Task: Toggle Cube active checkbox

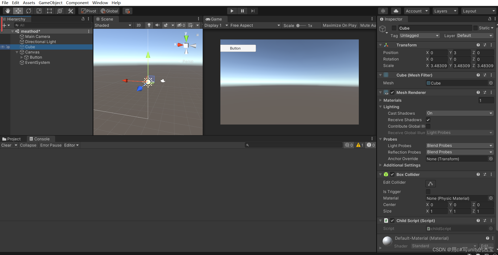Action: point(394,28)
